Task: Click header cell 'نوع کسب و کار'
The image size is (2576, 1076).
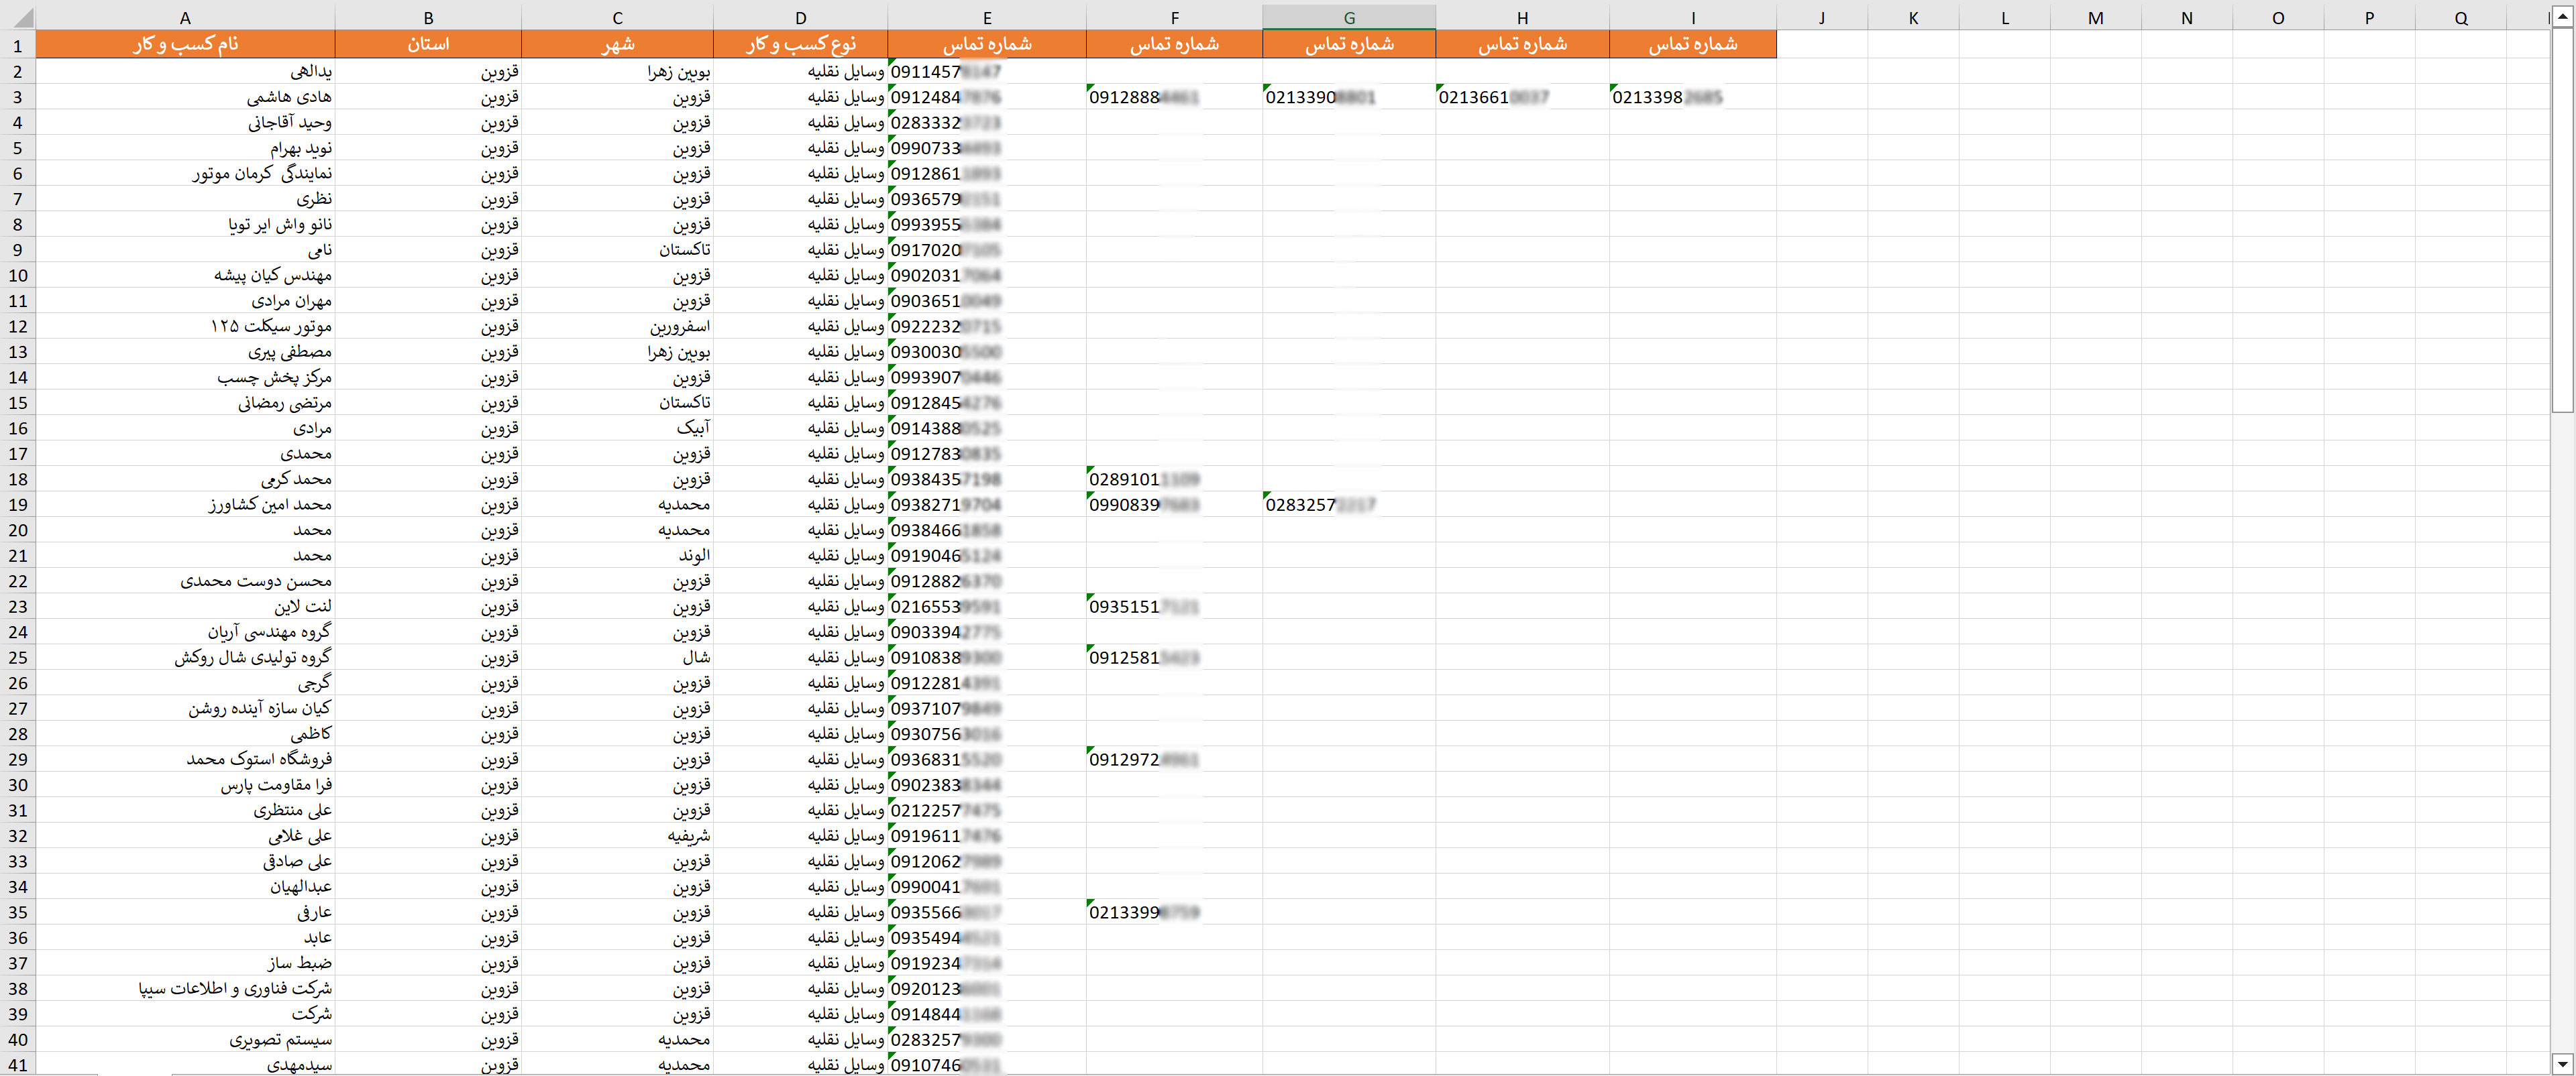Action: click(800, 44)
